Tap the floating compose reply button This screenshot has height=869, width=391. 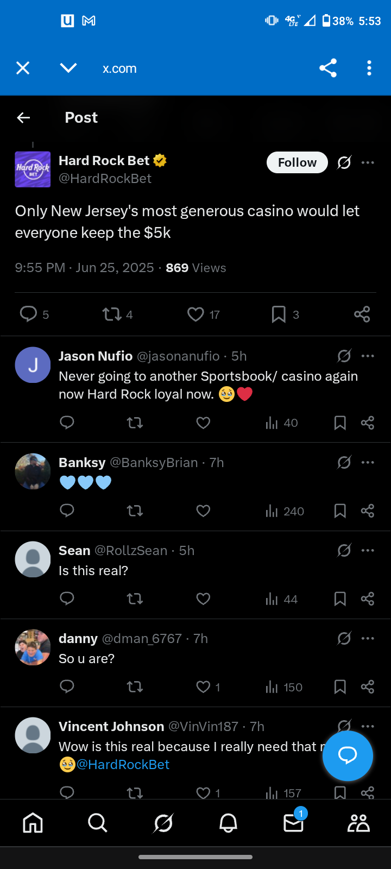click(x=348, y=755)
